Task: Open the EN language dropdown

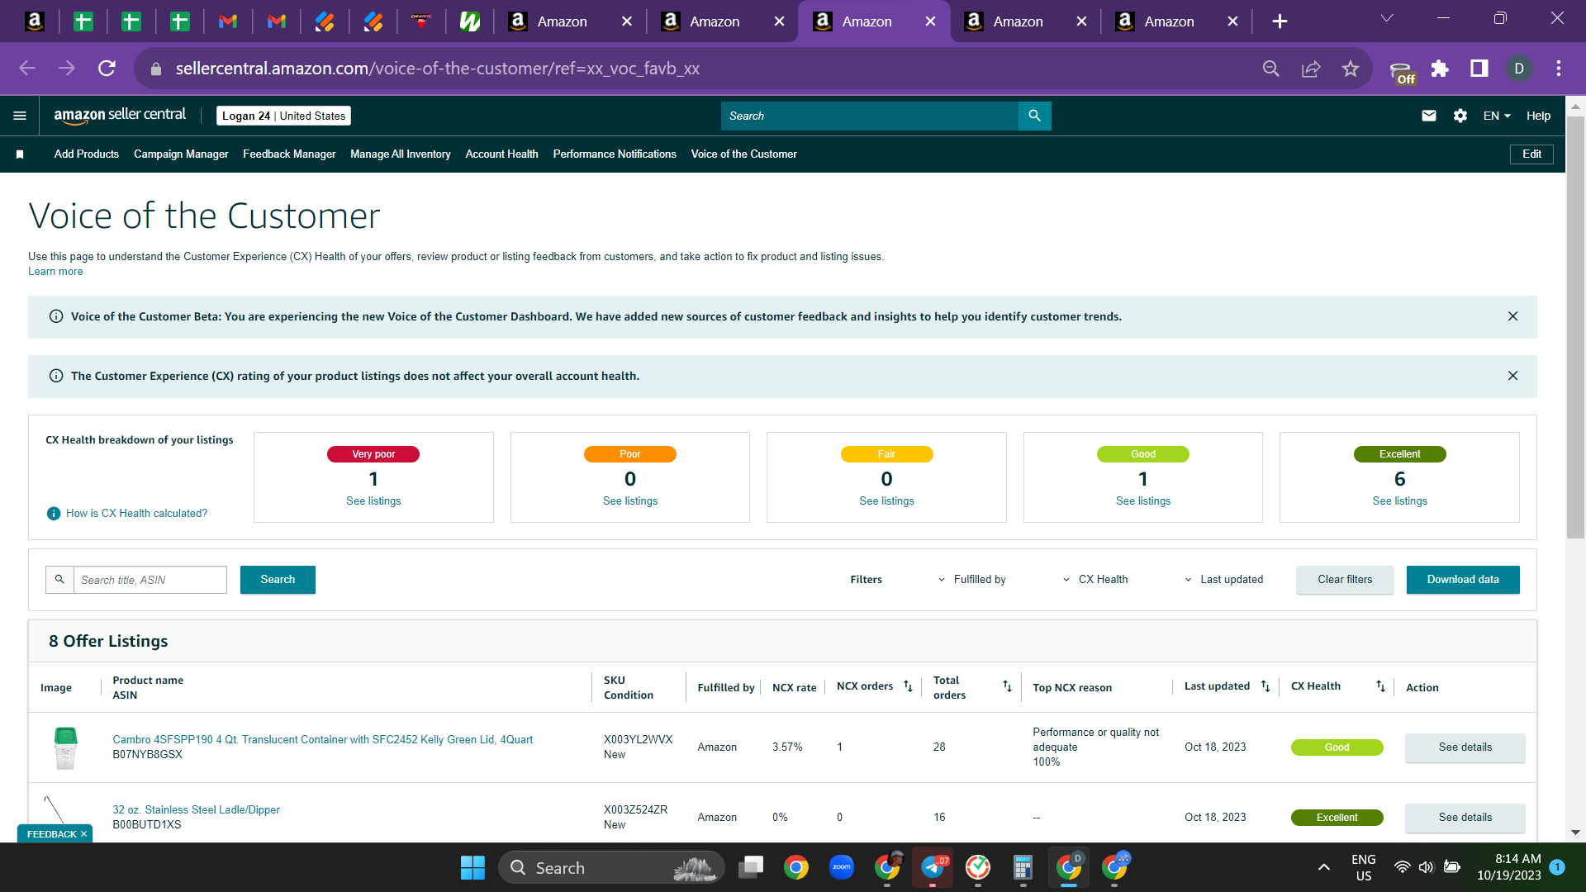Action: (1497, 116)
